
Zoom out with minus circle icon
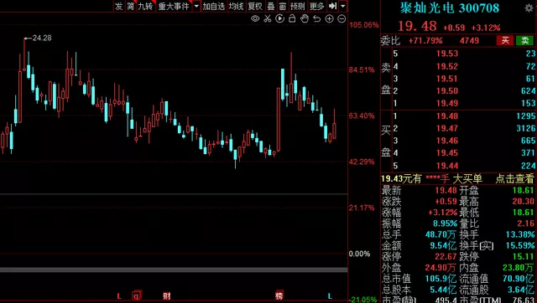[341, 18]
